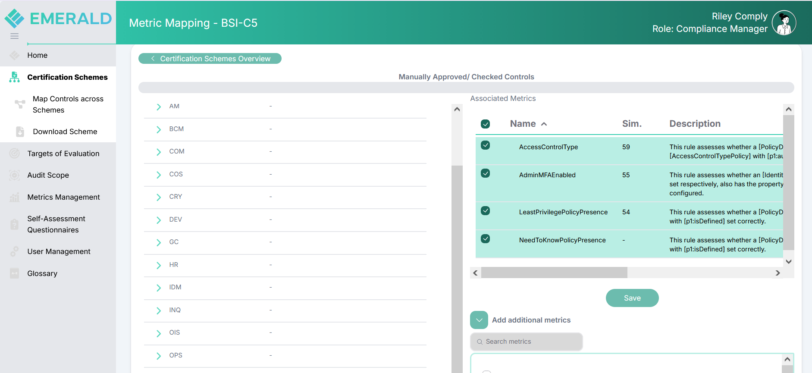Sort metrics by the Name column arrow

(544, 124)
